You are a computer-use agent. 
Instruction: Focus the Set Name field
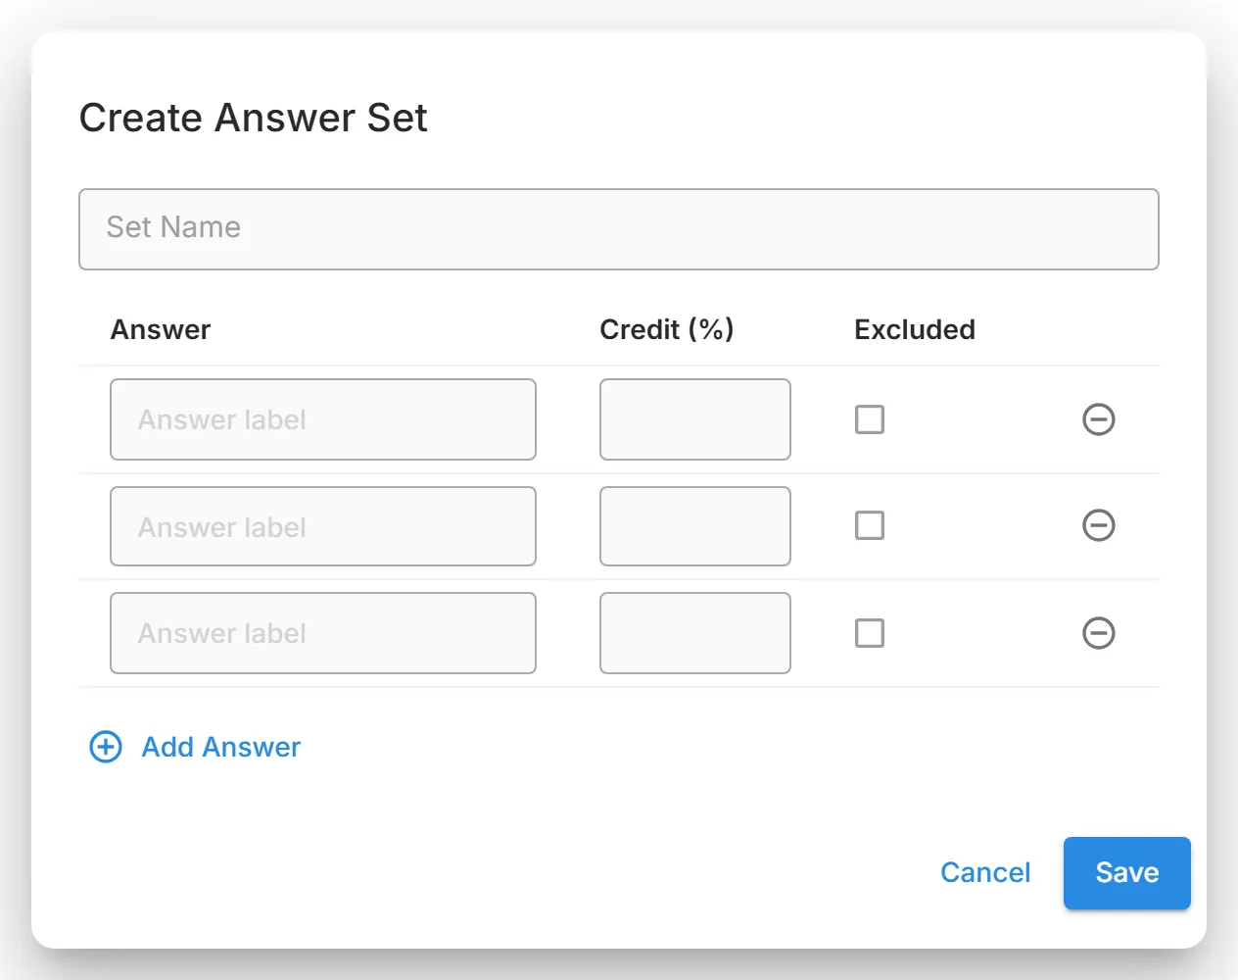point(619,229)
